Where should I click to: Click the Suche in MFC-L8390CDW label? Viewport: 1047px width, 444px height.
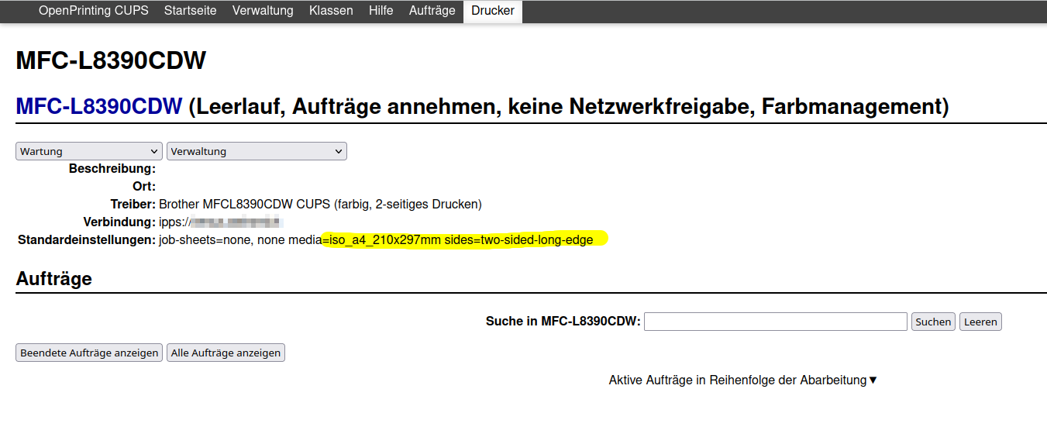[x=563, y=322]
